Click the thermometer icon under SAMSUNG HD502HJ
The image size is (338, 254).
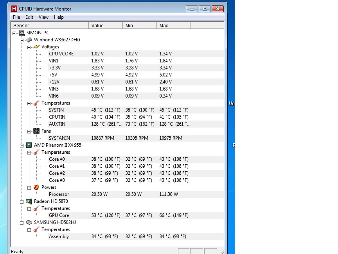tap(36, 229)
